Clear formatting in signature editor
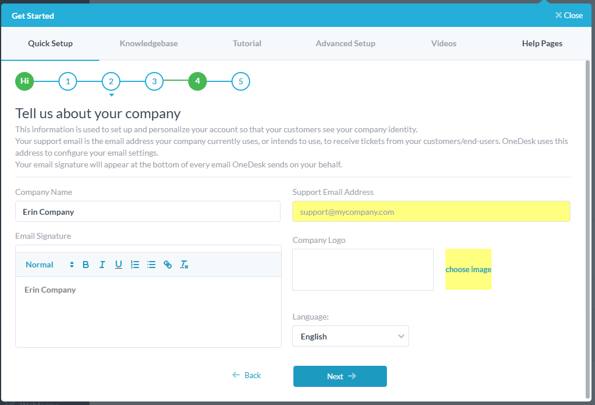 pos(184,265)
